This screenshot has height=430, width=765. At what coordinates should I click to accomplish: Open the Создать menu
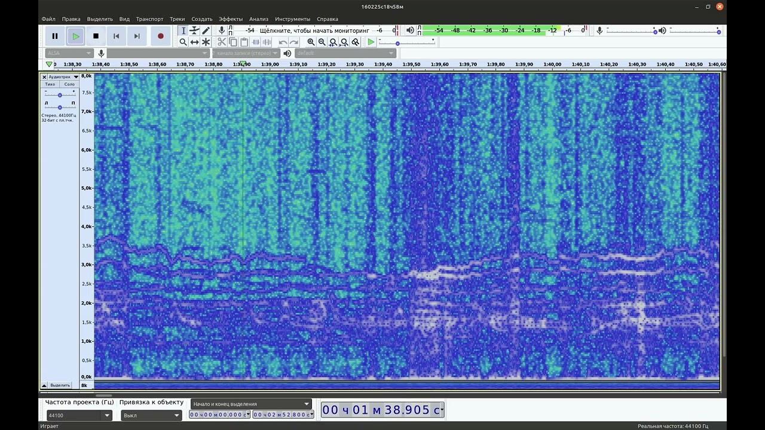tap(202, 19)
